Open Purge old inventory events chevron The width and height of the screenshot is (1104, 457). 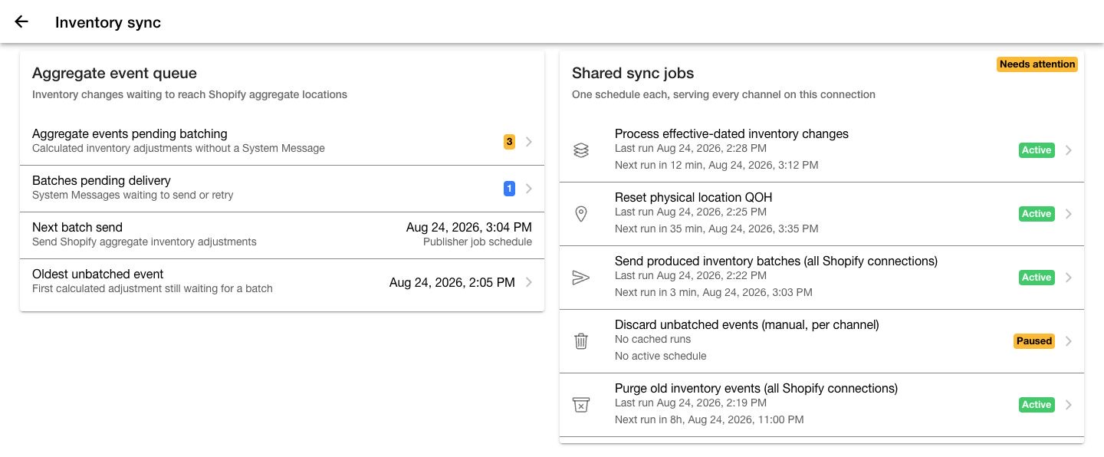click(x=1069, y=405)
